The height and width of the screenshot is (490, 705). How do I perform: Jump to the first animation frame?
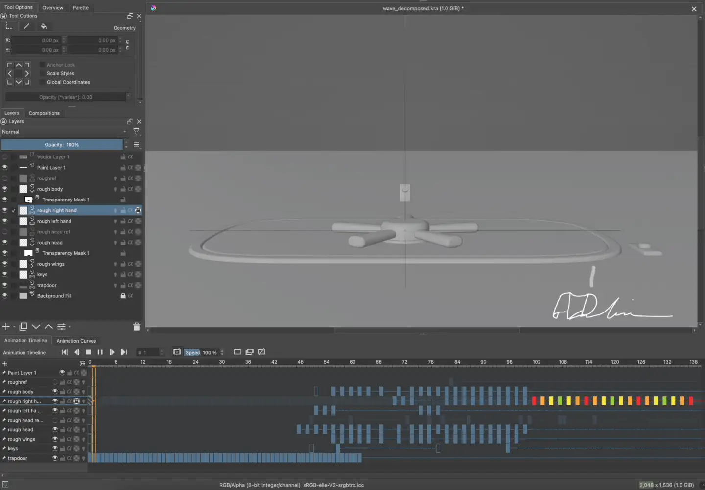pyautogui.click(x=65, y=352)
